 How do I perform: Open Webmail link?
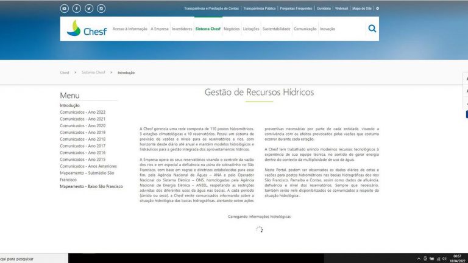(x=341, y=9)
